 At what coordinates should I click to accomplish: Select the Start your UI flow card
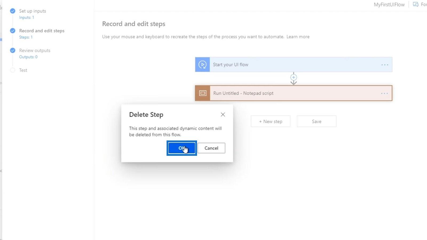click(x=294, y=65)
